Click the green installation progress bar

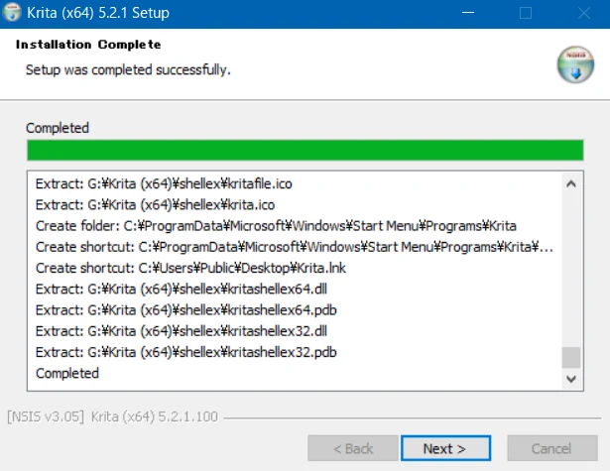point(305,150)
